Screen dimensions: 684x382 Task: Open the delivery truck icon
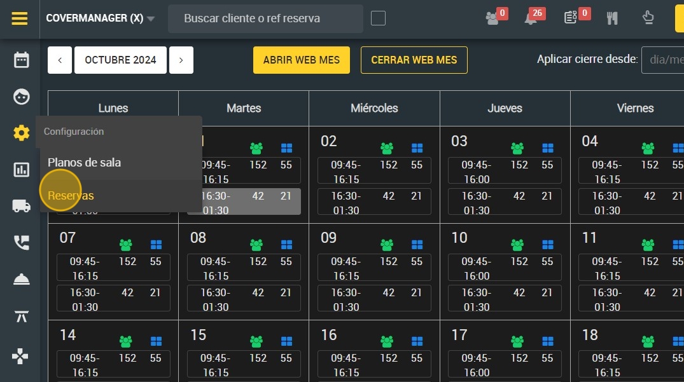[21, 205]
